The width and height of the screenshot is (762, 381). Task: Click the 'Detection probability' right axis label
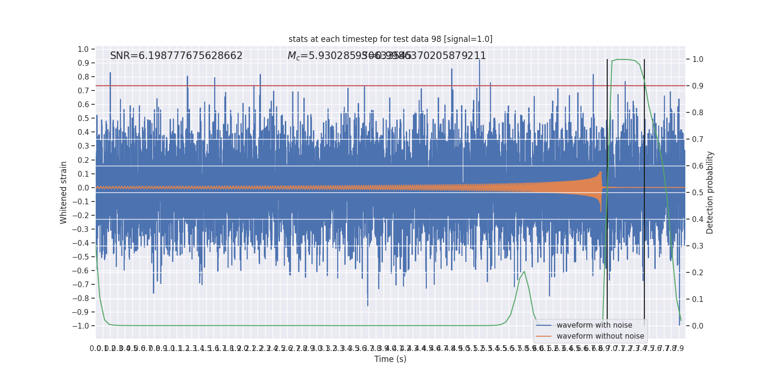click(x=710, y=192)
